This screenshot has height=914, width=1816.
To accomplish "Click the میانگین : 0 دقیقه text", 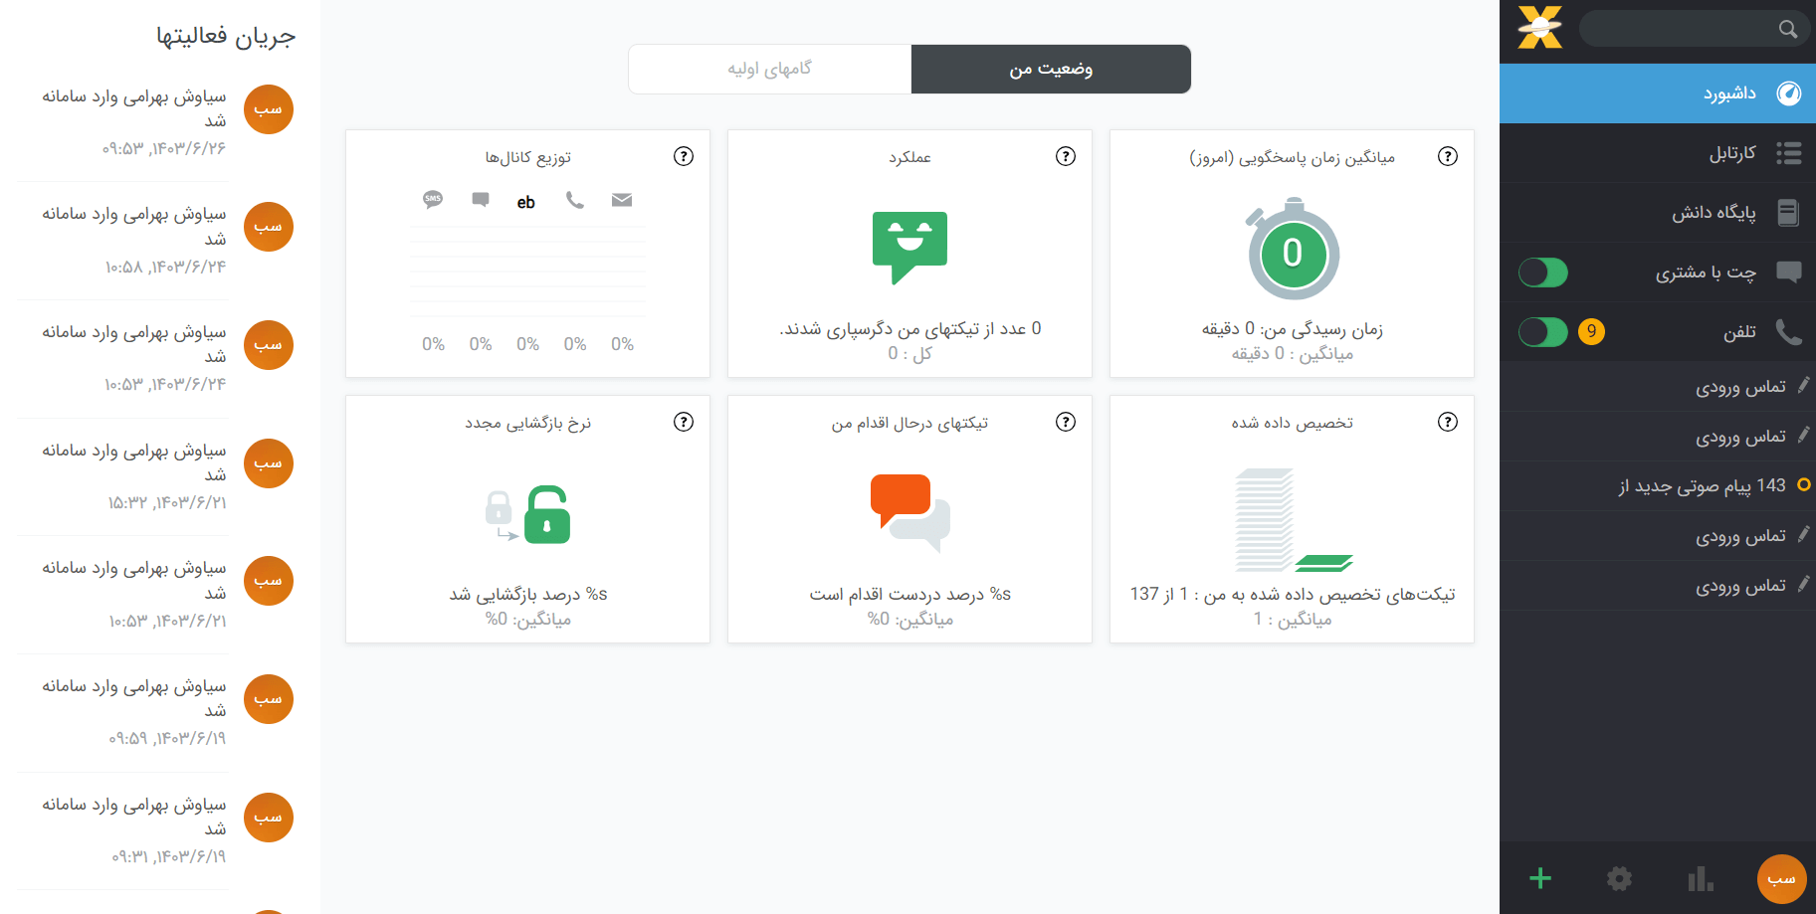I will click(x=1292, y=353).
